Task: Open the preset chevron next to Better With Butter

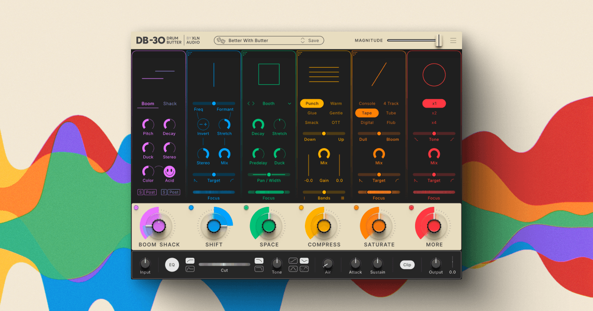Action: pyautogui.click(x=302, y=40)
